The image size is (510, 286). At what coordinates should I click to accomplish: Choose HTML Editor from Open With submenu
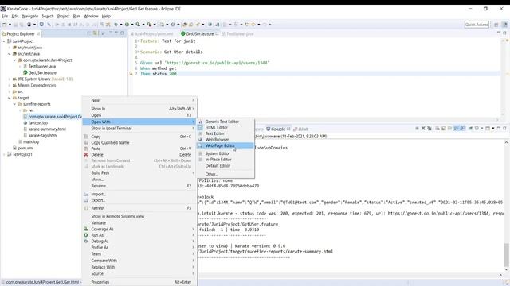click(226, 127)
